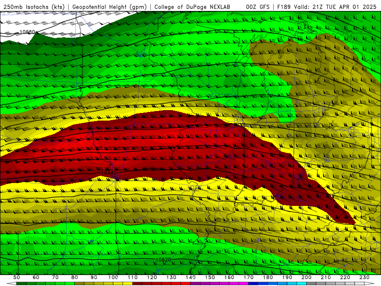Click the 50 value on the color scale
The width and height of the screenshot is (381, 286).
17,277
